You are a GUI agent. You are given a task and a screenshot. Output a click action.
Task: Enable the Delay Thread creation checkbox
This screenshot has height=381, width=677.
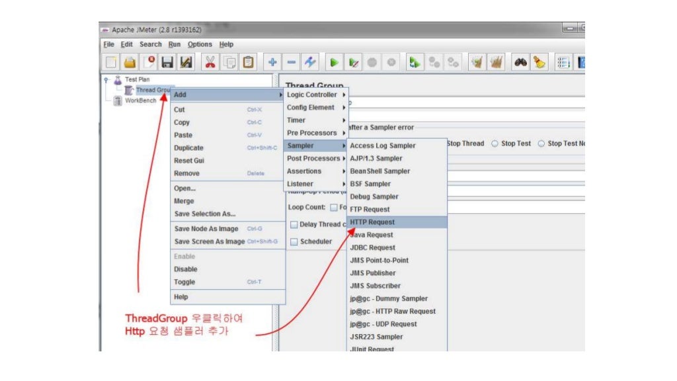click(294, 225)
